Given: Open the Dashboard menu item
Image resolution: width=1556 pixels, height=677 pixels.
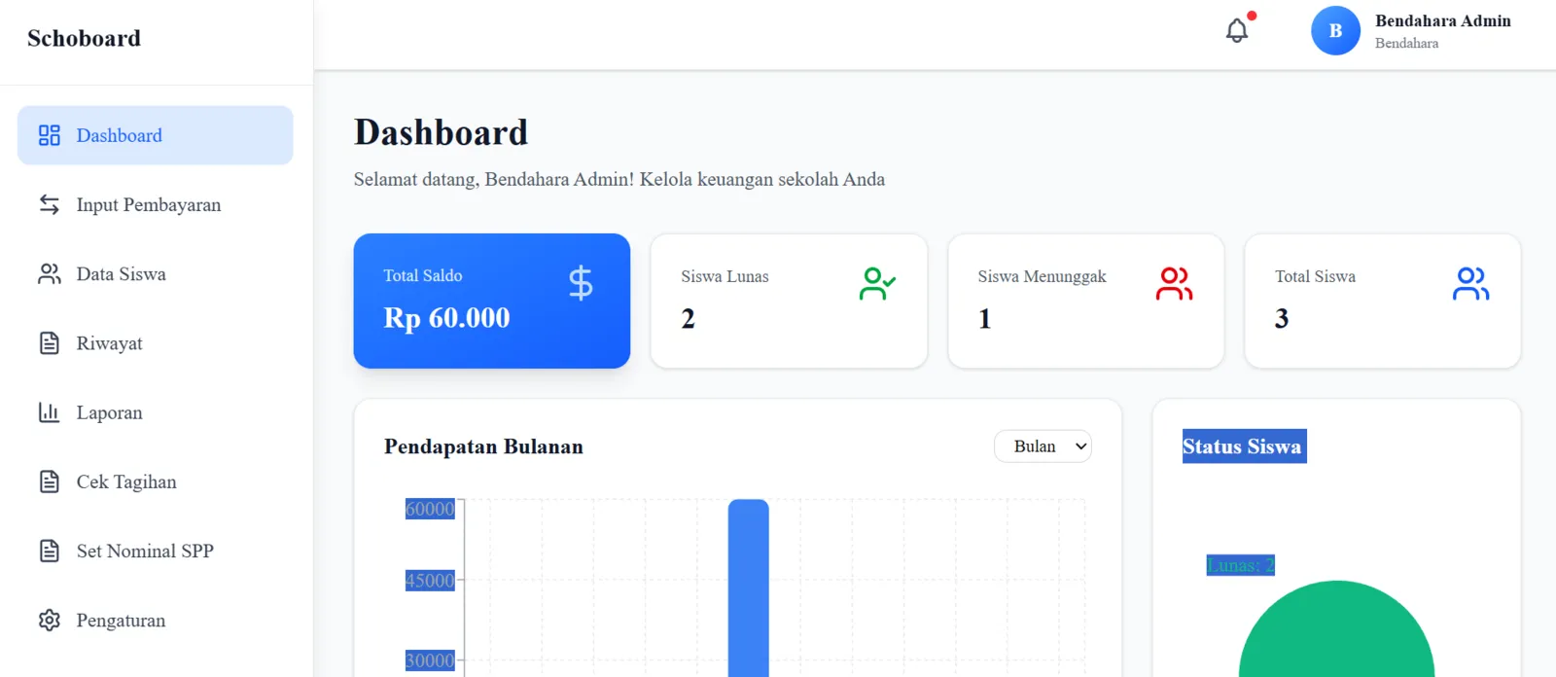Looking at the screenshot, I should click(x=156, y=135).
